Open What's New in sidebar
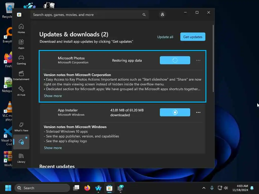This screenshot has width=259, height=194. pyautogui.click(x=21, y=127)
